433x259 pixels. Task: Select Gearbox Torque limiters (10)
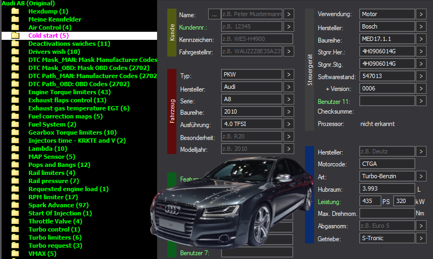(73, 132)
